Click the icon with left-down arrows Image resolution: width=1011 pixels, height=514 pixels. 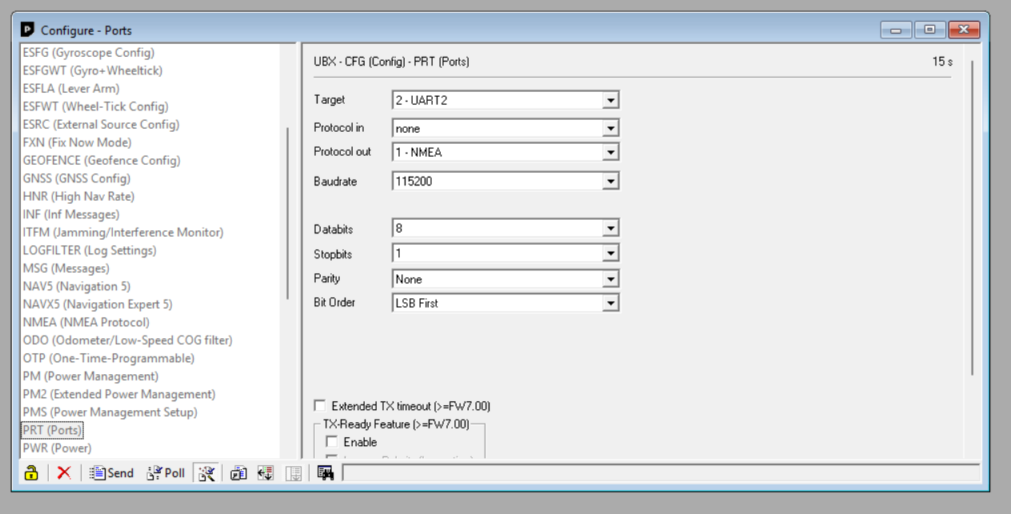pos(266,473)
